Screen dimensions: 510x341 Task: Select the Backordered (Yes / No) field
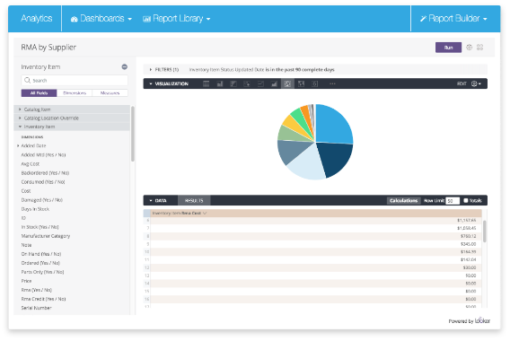(45, 173)
